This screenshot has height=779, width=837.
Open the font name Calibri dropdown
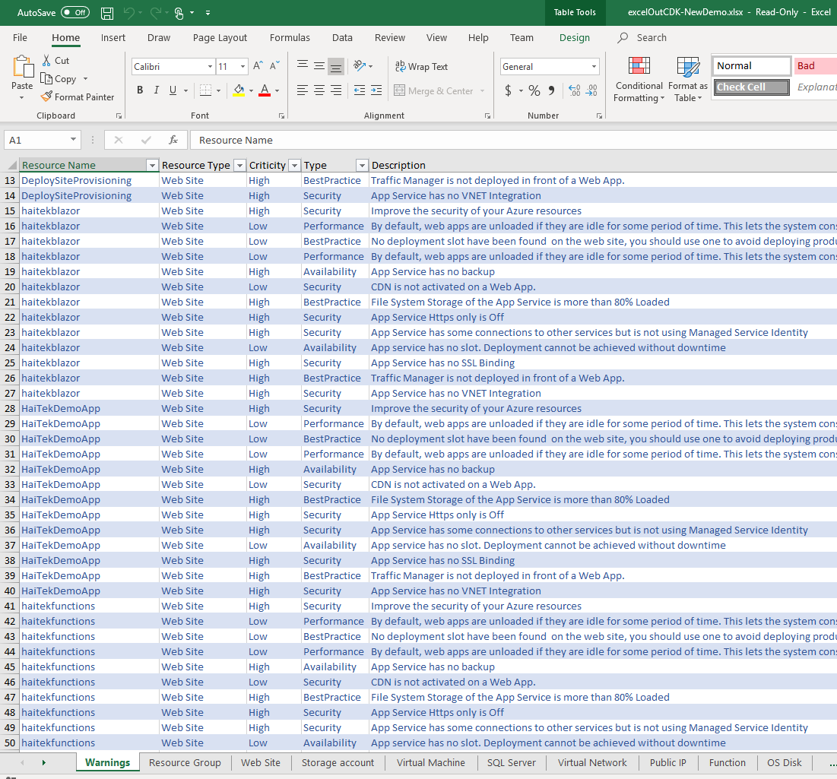tap(210, 67)
